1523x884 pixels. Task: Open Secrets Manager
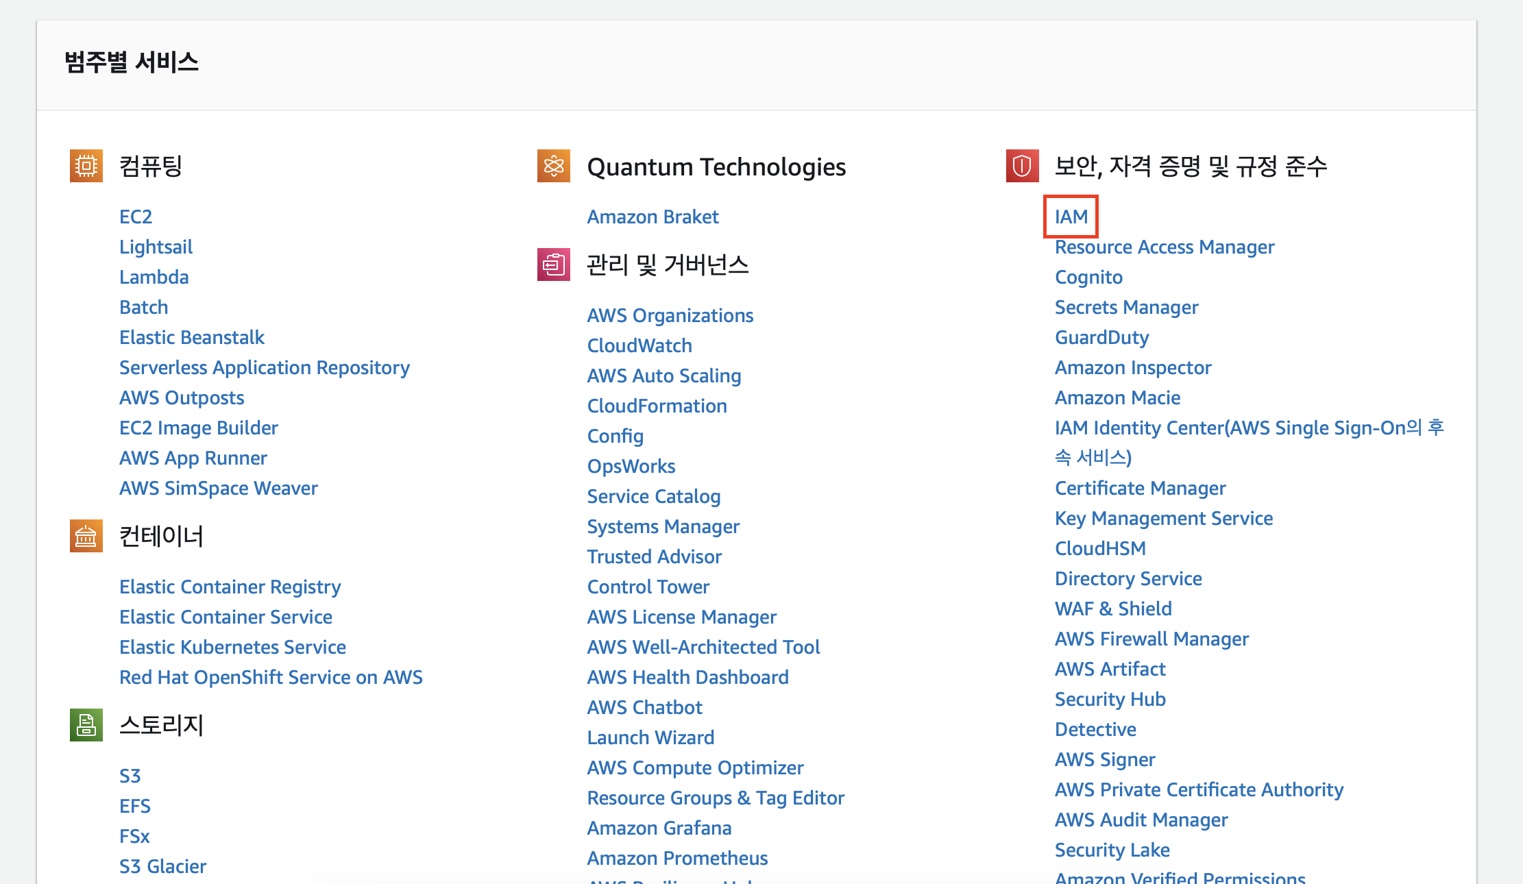tap(1127, 308)
